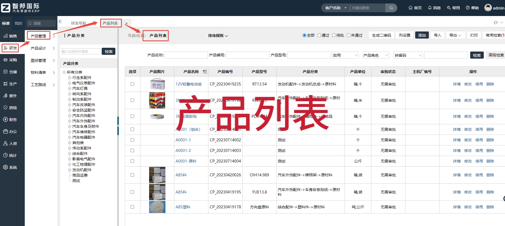
Task: Open the 排序规则 sorting dropdown
Action: tap(218, 36)
